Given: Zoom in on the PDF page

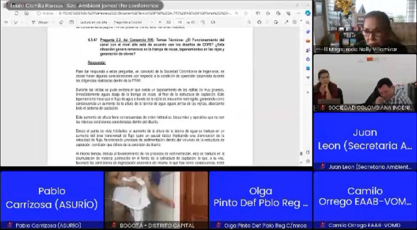Looking at the screenshot, I should pyautogui.click(x=160, y=23).
